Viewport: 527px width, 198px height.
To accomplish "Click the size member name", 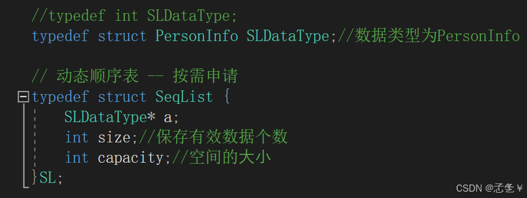I will 114,137.
